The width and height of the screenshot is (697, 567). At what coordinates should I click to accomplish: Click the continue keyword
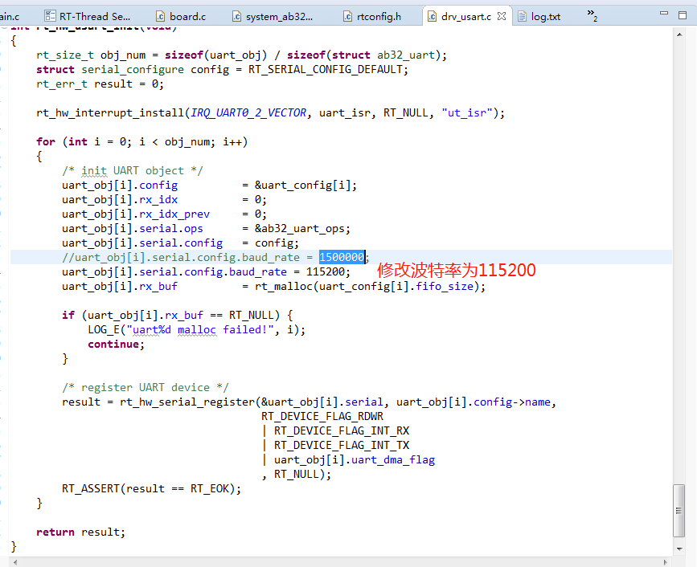pyautogui.click(x=113, y=344)
